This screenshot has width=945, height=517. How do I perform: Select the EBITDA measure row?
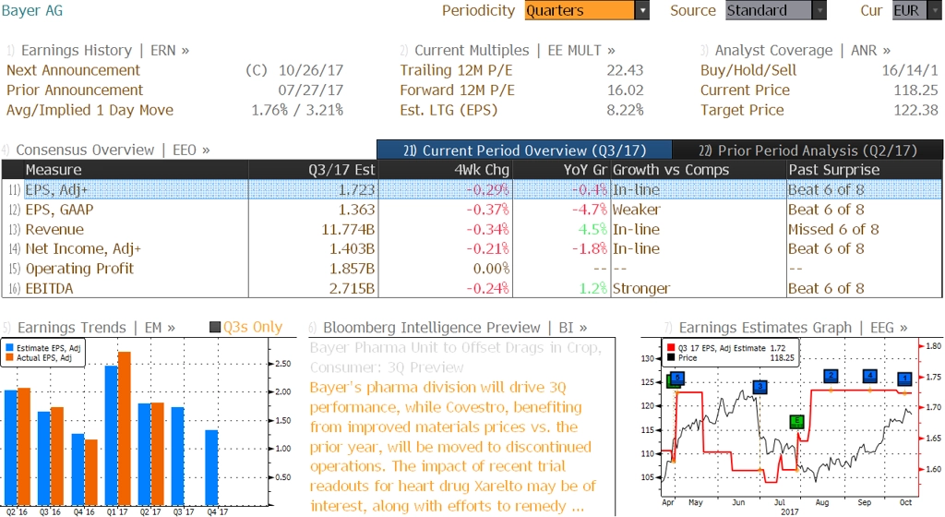pos(472,288)
